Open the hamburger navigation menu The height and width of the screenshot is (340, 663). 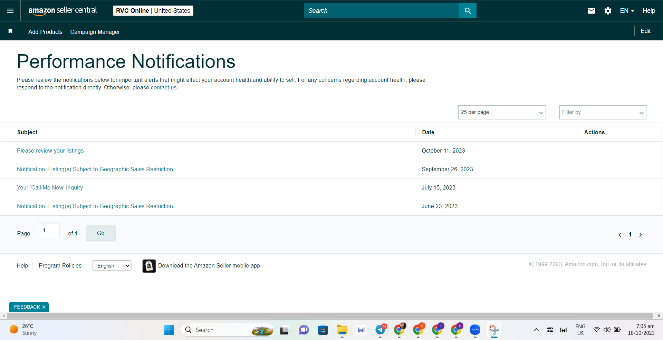tap(10, 11)
